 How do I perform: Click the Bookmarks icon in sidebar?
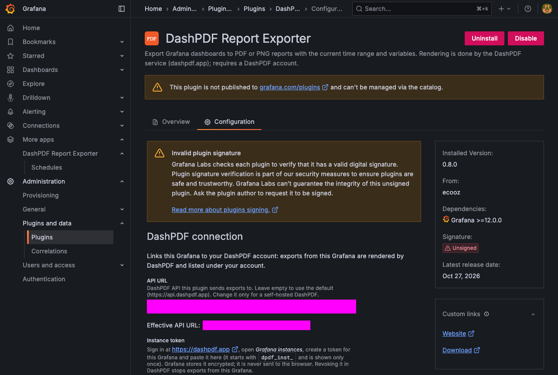click(x=10, y=42)
